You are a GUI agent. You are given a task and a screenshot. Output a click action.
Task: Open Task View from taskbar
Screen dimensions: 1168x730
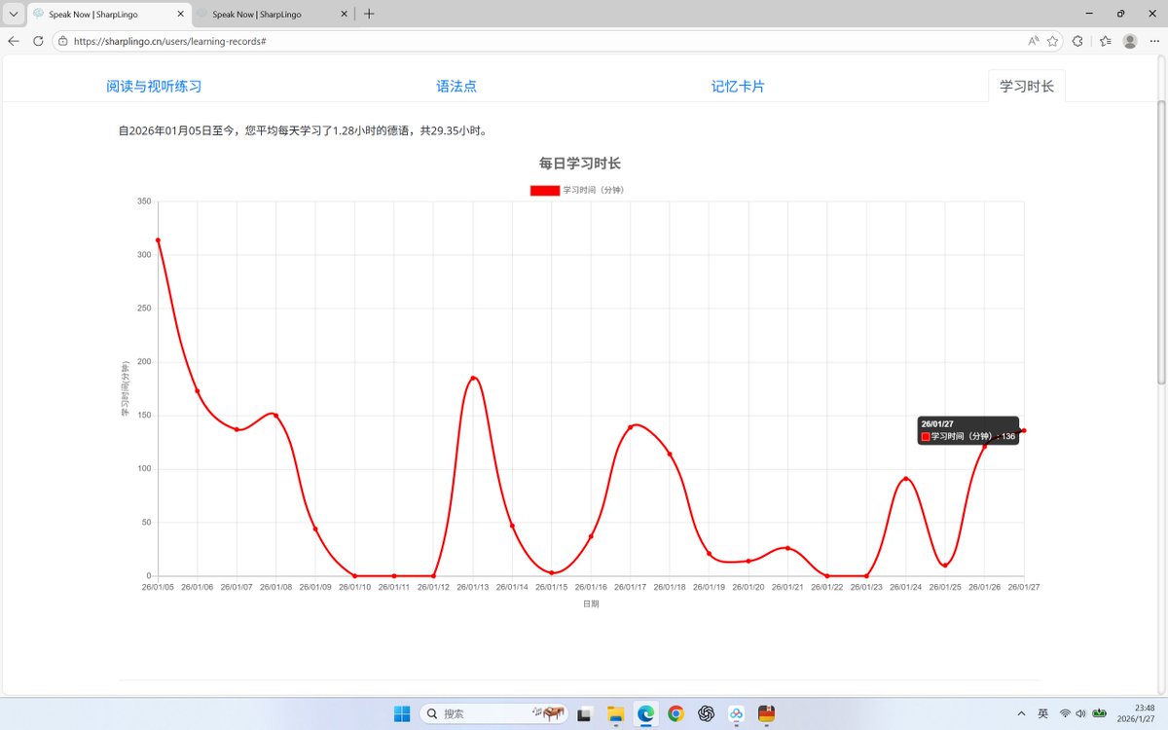point(584,713)
